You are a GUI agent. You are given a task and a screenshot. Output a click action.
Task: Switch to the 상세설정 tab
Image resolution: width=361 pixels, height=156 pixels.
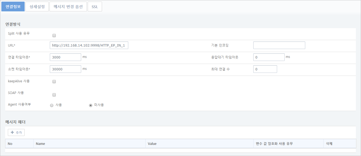37,7
